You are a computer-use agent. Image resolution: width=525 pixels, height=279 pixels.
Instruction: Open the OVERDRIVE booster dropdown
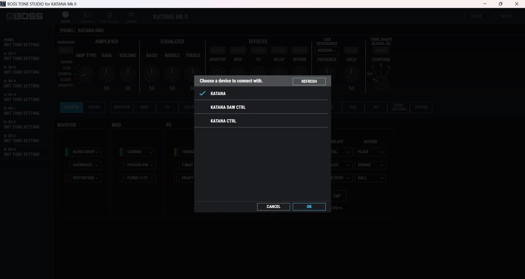pos(85,165)
